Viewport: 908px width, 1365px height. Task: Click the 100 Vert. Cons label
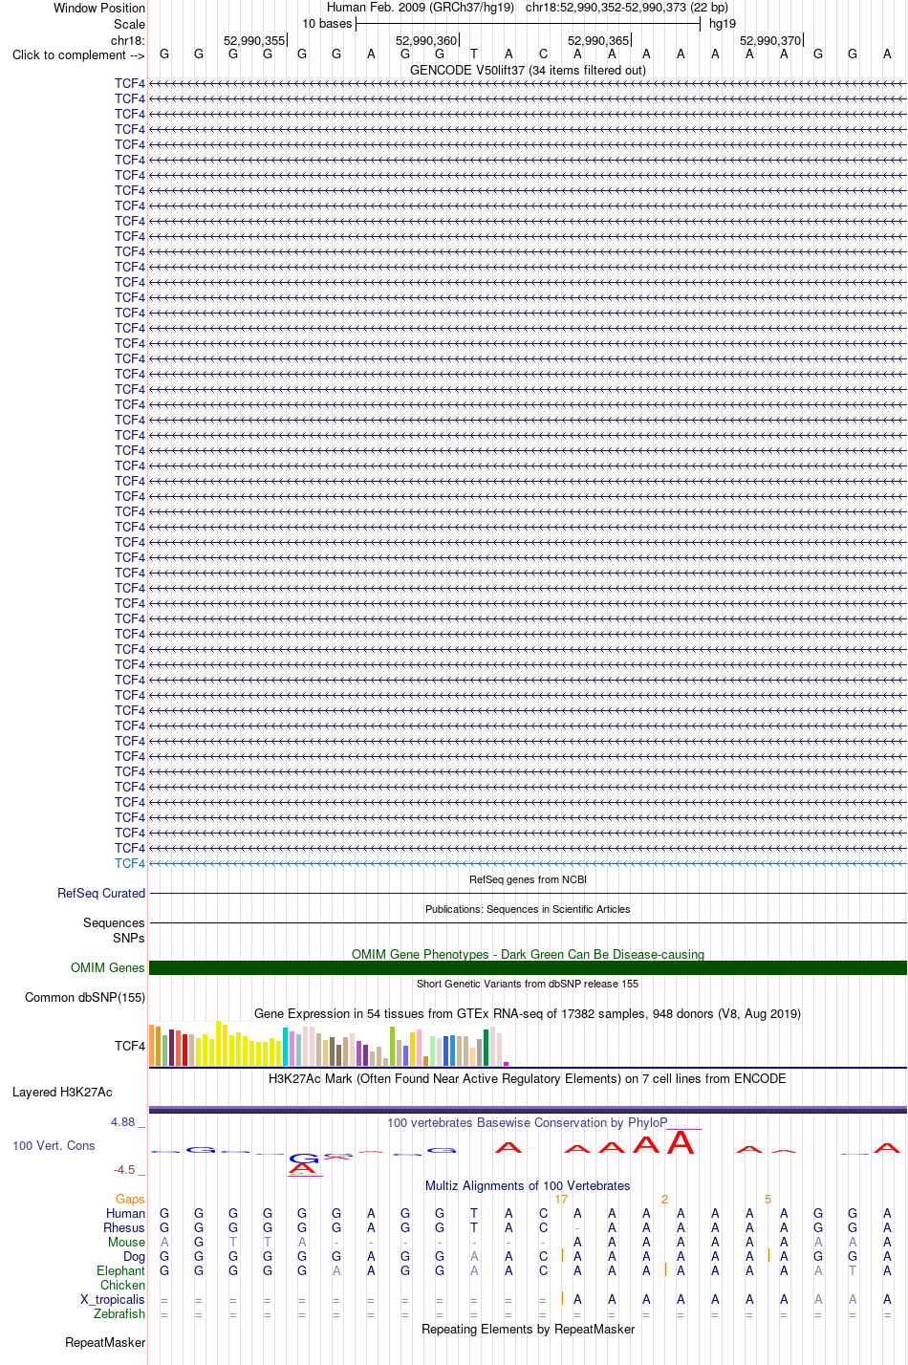click(x=54, y=1145)
